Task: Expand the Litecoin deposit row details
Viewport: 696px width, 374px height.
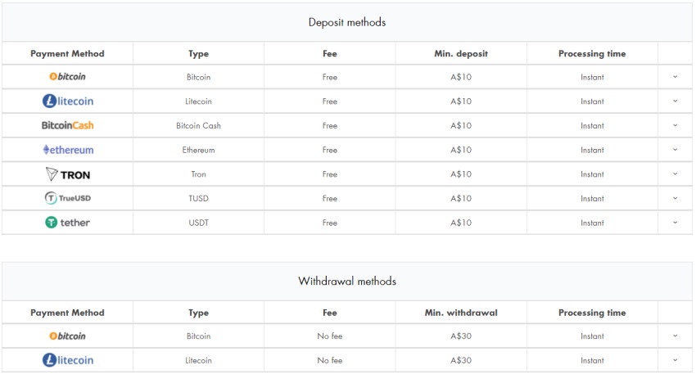Action: point(676,101)
